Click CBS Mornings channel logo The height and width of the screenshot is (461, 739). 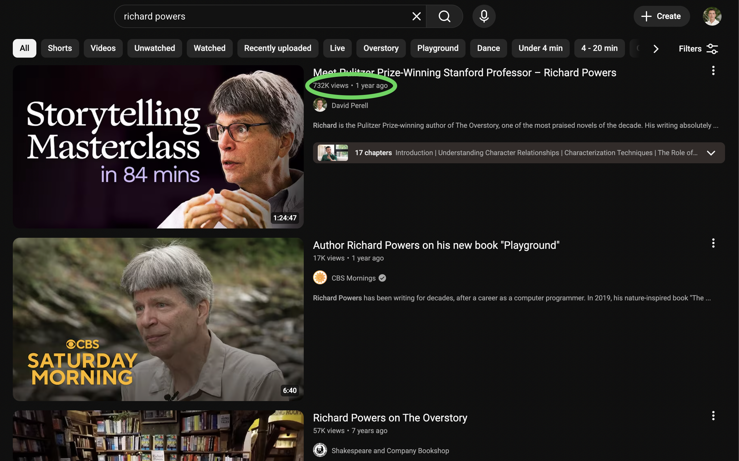click(x=320, y=278)
